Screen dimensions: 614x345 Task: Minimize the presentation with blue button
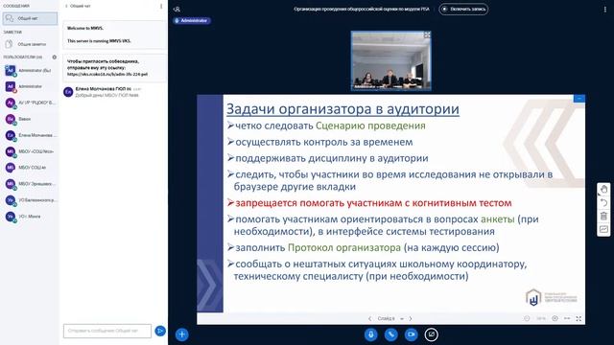(579, 99)
